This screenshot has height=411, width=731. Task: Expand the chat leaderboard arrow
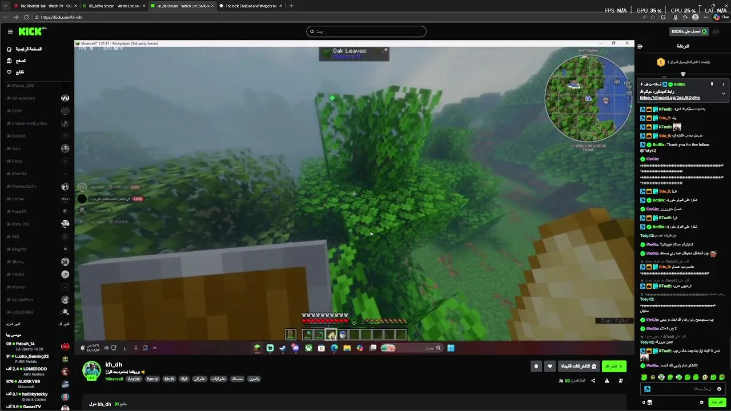coord(683,74)
